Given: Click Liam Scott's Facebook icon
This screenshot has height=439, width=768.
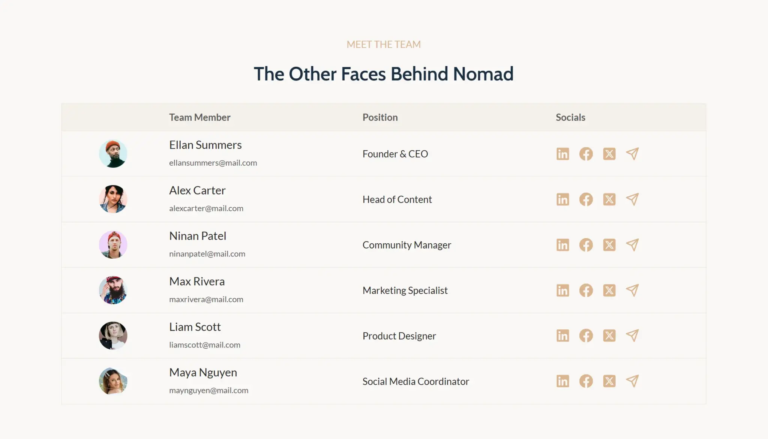Looking at the screenshot, I should pyautogui.click(x=586, y=336).
